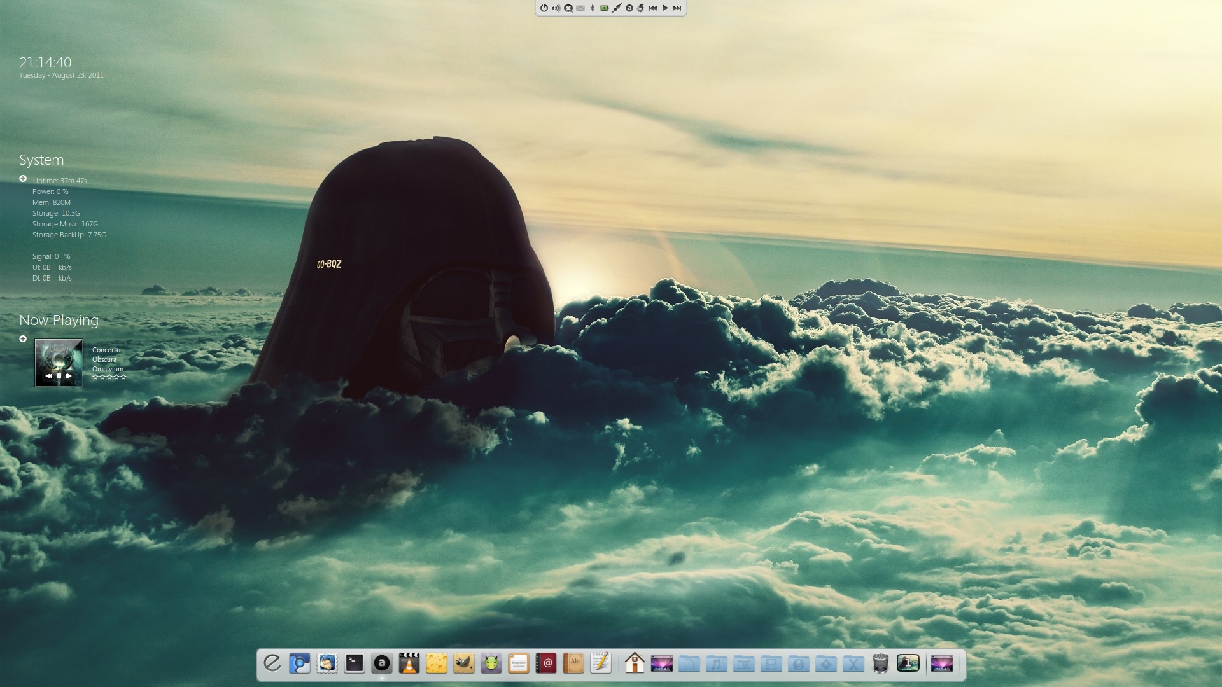Open Chromium browser from the dock

pyautogui.click(x=300, y=663)
